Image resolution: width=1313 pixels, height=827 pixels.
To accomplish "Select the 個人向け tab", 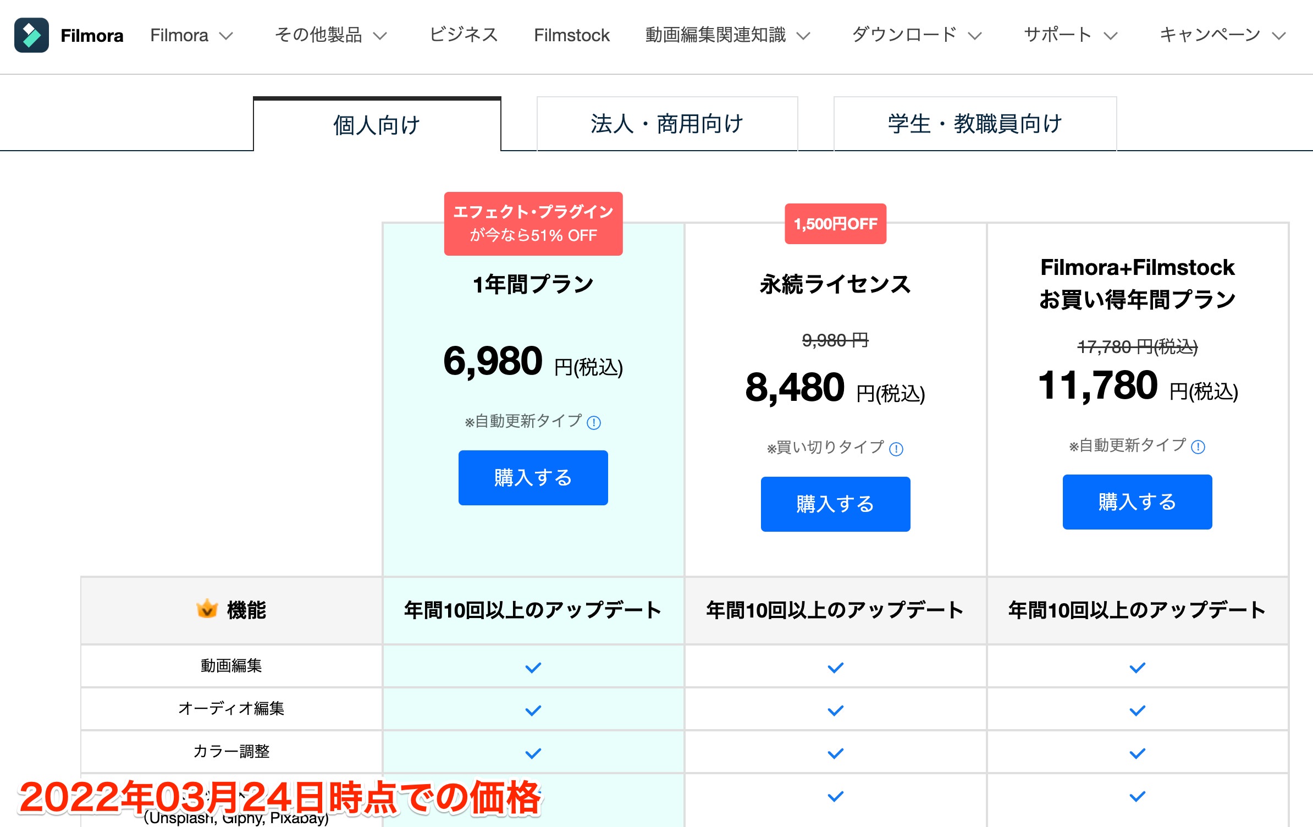I will pos(377,124).
